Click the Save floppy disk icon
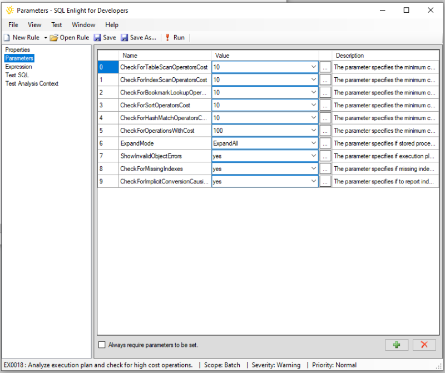445x373 pixels. 97,37
